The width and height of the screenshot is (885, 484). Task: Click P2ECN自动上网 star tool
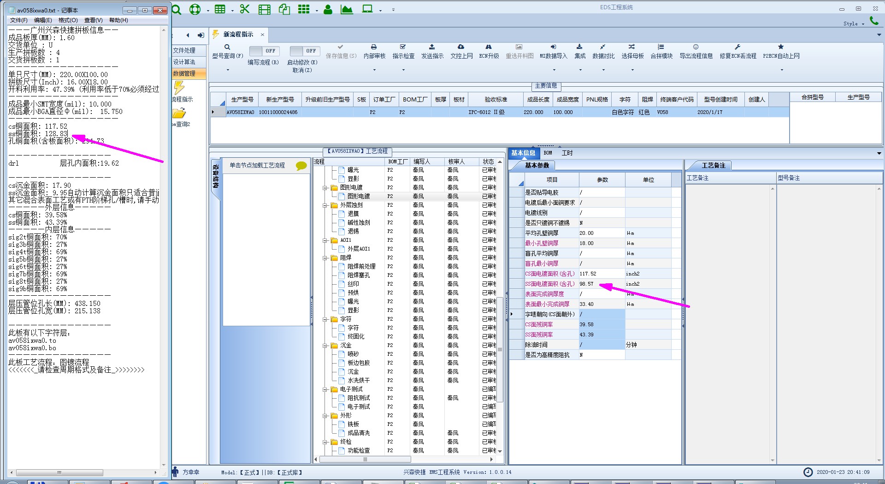[781, 52]
